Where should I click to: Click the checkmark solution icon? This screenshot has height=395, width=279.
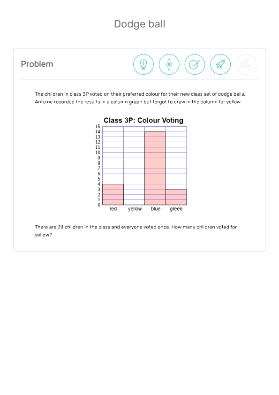(x=195, y=64)
